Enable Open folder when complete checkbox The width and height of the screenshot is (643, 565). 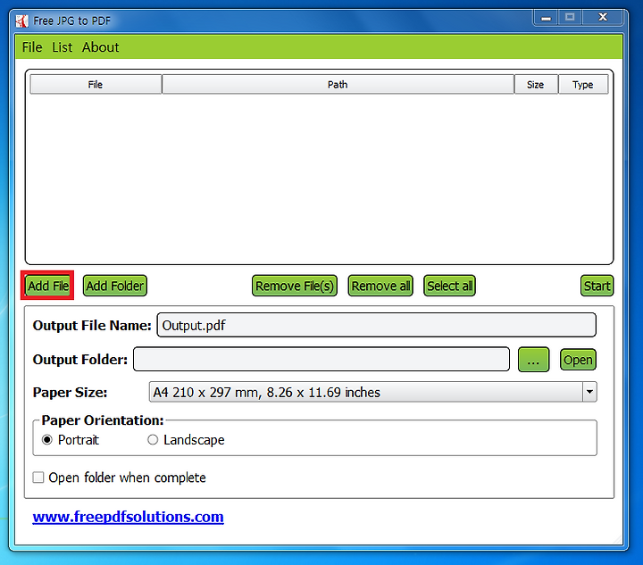tap(38, 478)
